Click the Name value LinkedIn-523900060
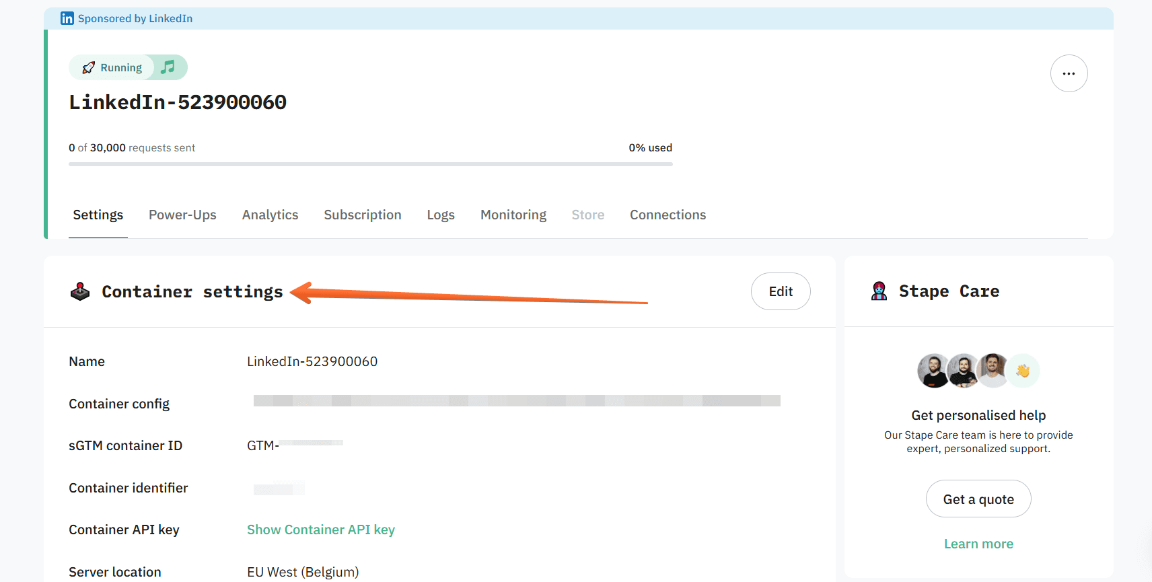The width and height of the screenshot is (1152, 582). 312,361
